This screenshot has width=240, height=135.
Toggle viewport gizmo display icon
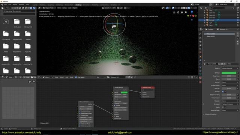(x=168, y=8)
